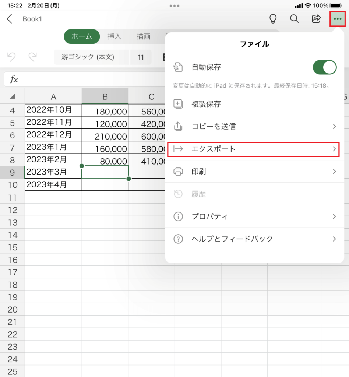Expand the コピーを送信 chevron
Screen dimensions: 349x377
(x=334, y=127)
